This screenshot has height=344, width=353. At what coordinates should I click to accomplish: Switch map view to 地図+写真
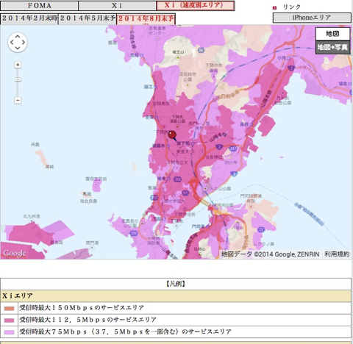click(332, 47)
